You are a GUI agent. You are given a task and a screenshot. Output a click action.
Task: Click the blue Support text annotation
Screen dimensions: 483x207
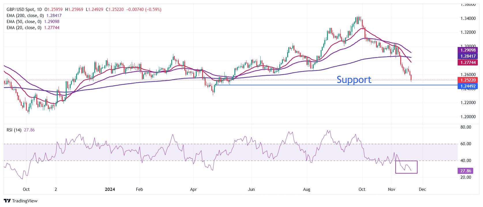[354, 80]
